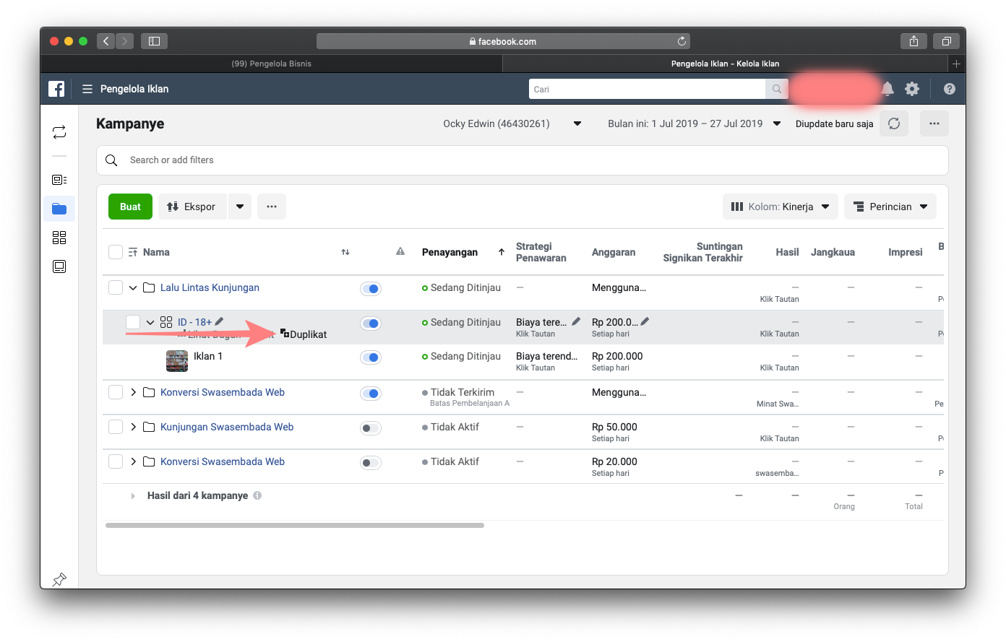Tick the ID - 18+ ad set checkbox

(133, 322)
